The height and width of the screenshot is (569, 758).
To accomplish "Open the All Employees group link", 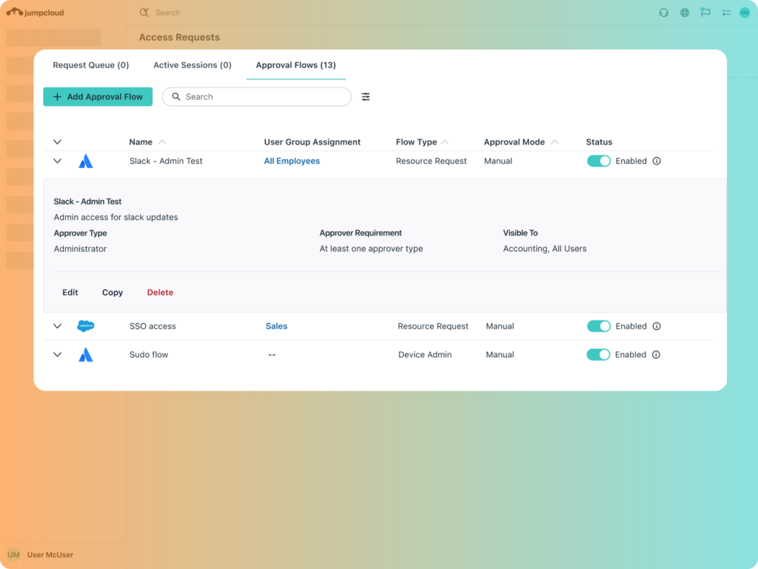I will 292,161.
